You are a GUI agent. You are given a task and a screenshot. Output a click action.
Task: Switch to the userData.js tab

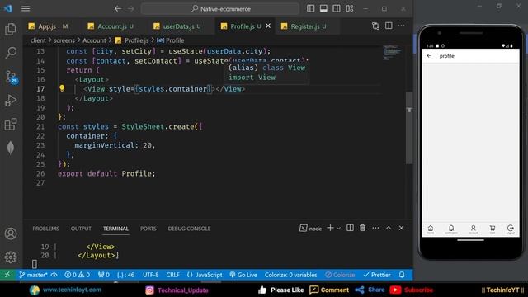(x=177, y=26)
